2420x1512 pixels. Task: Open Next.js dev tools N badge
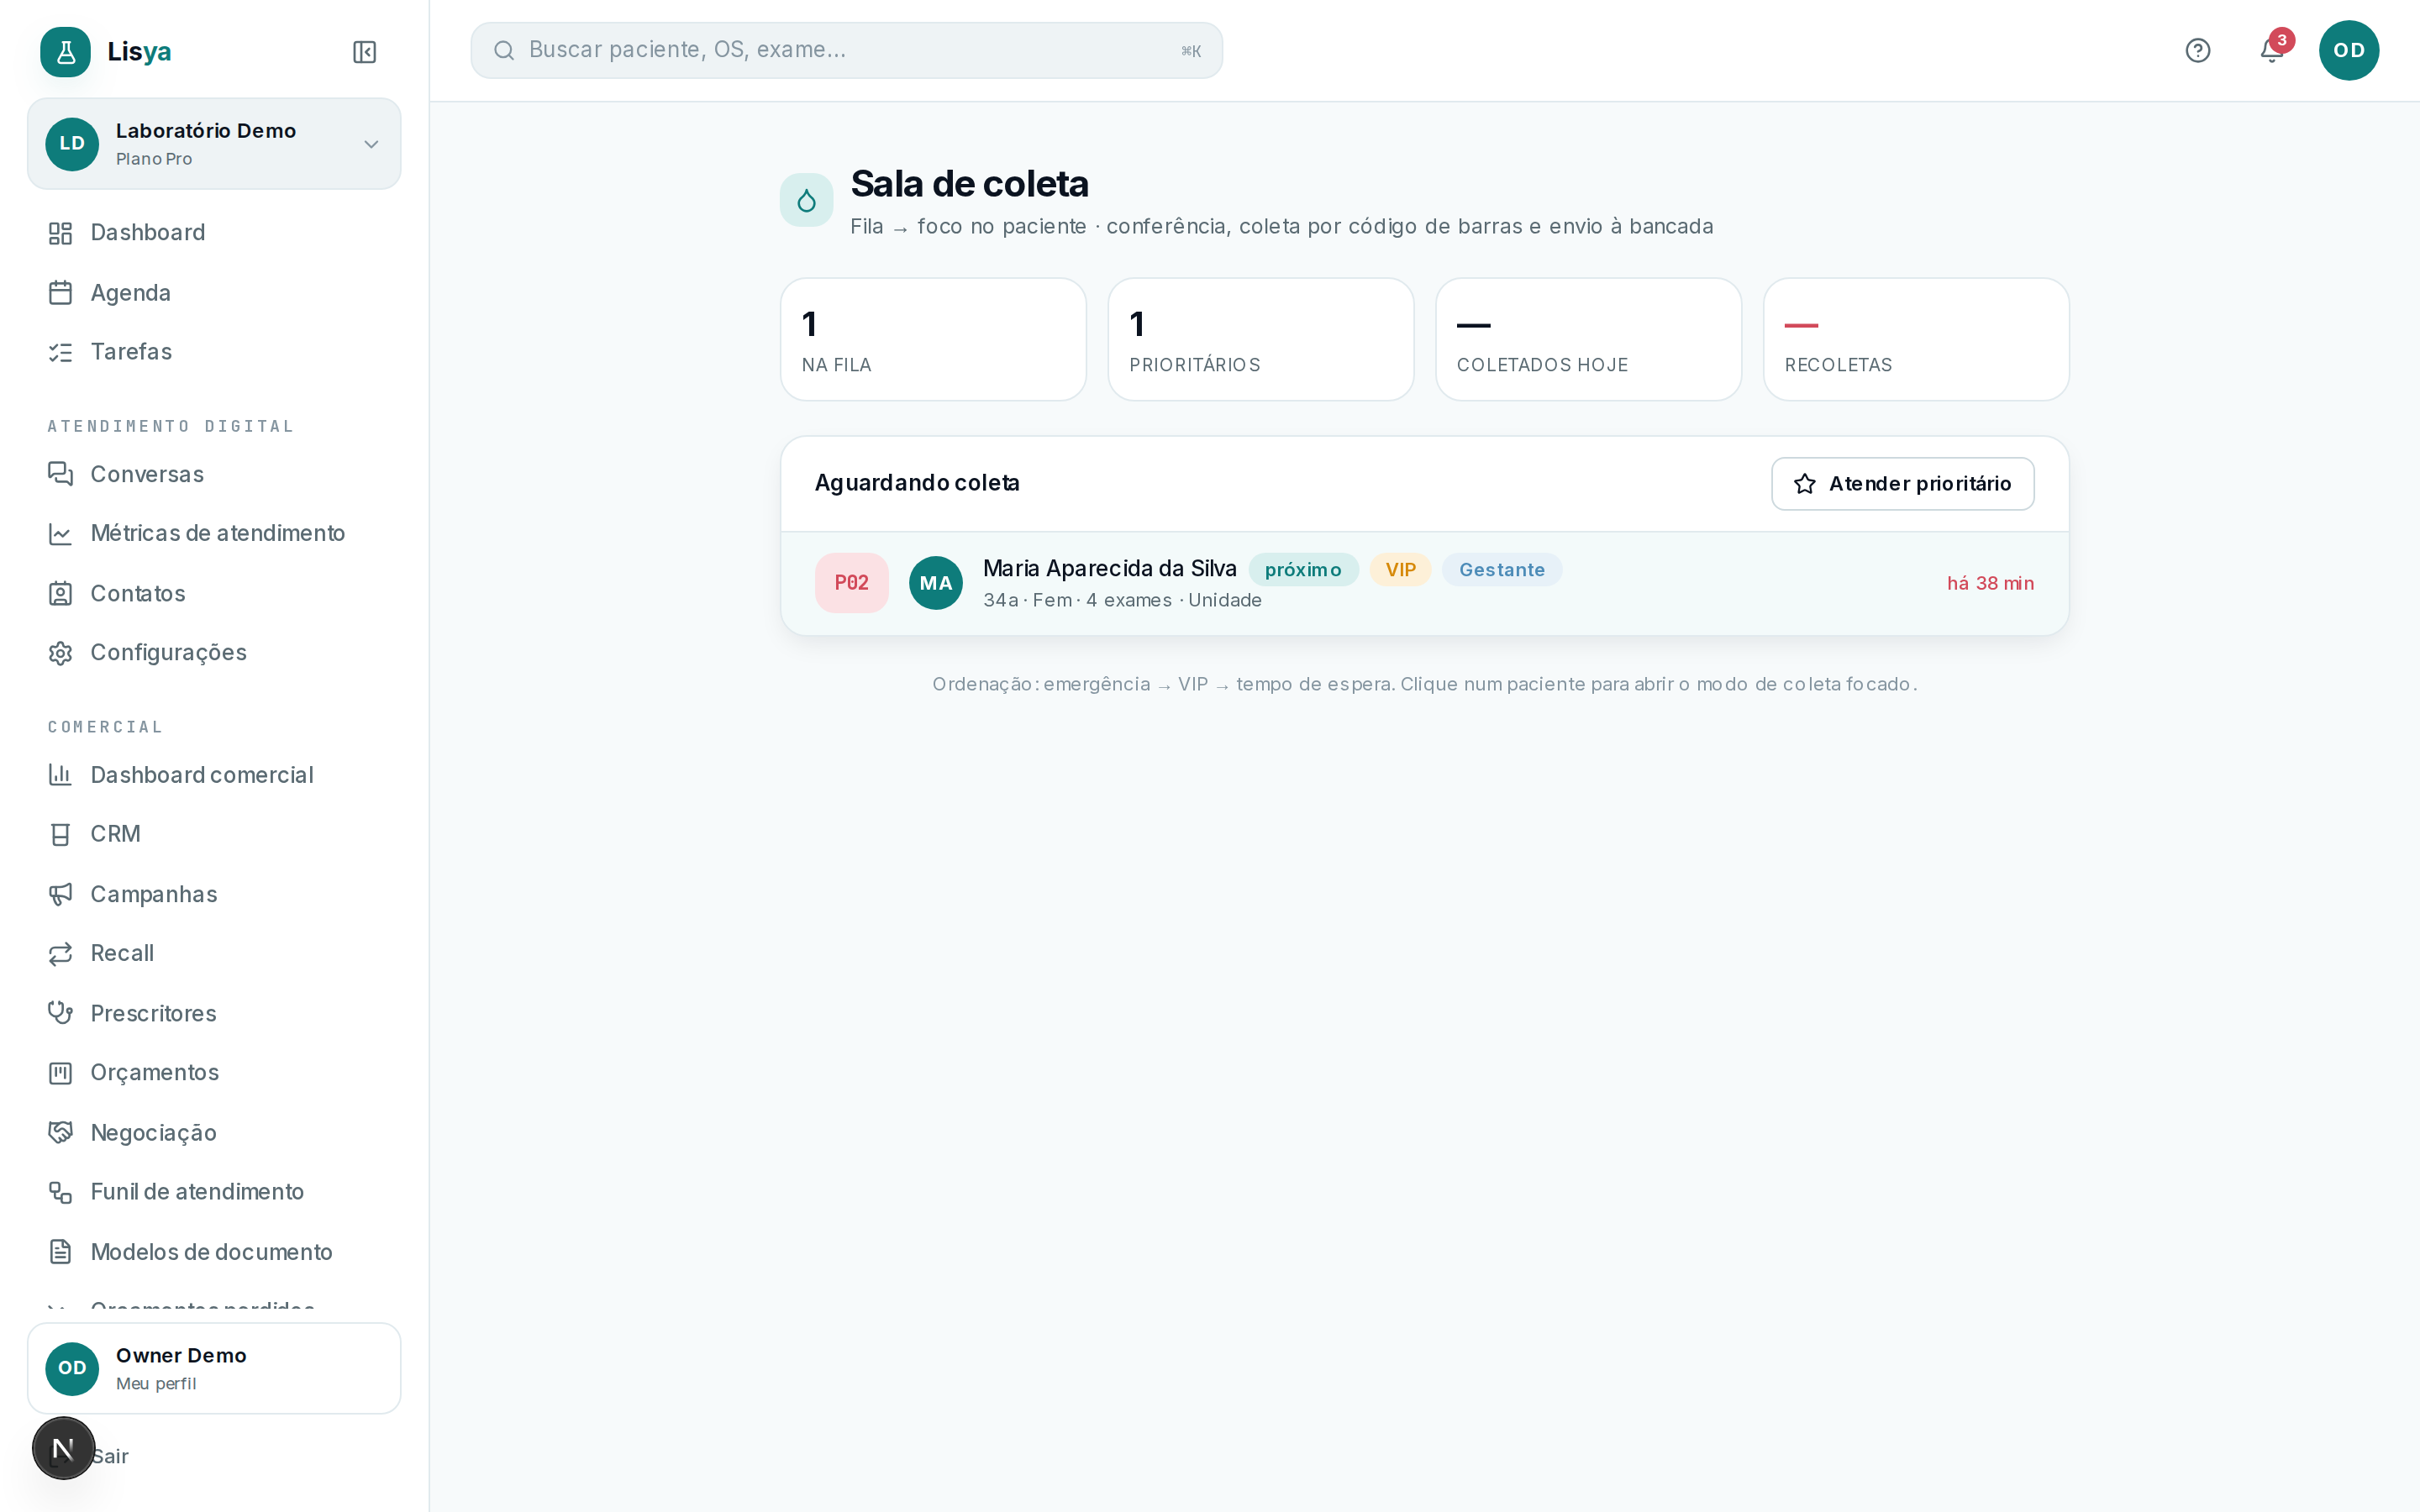tap(63, 1448)
